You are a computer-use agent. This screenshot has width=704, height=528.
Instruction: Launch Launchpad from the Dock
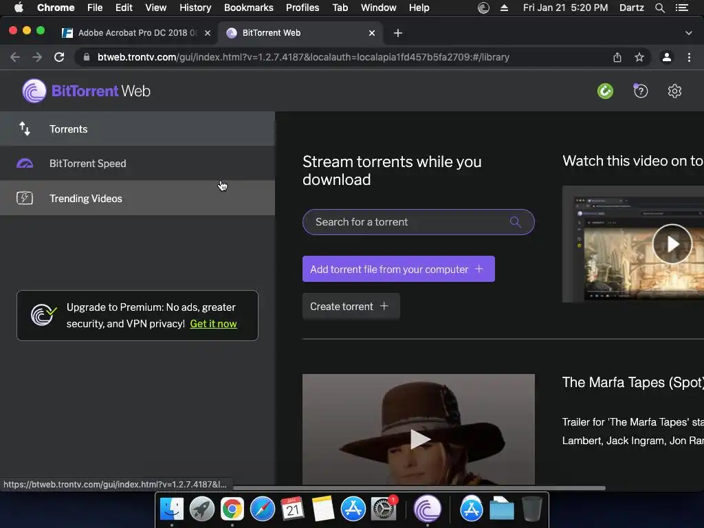[201, 509]
